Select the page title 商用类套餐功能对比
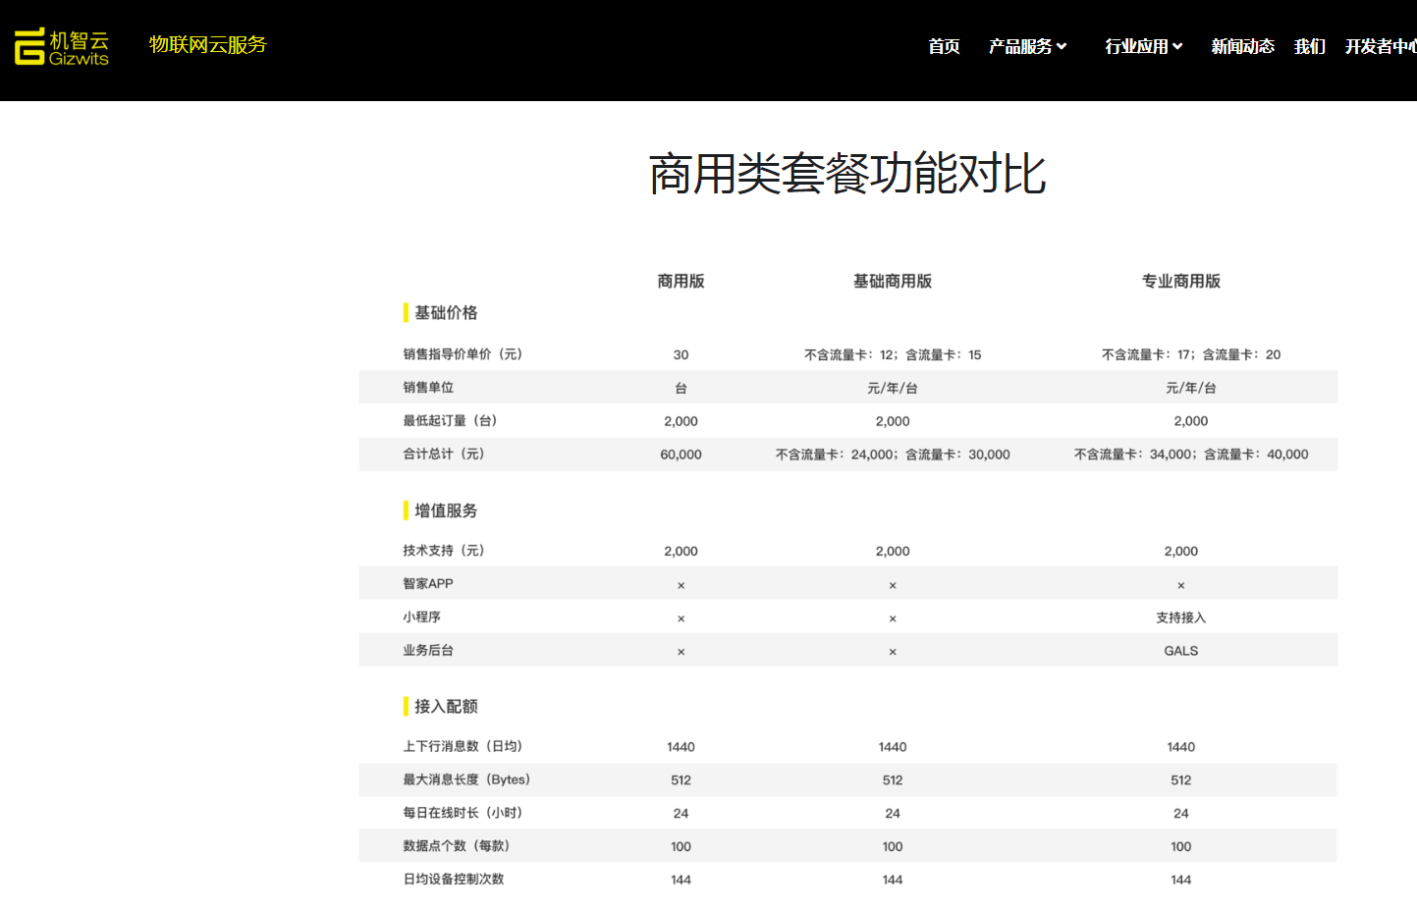The image size is (1417, 911). pos(847,174)
